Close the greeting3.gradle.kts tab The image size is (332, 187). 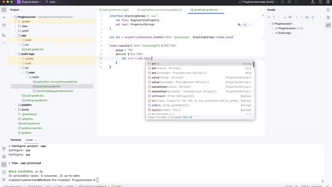point(222,10)
